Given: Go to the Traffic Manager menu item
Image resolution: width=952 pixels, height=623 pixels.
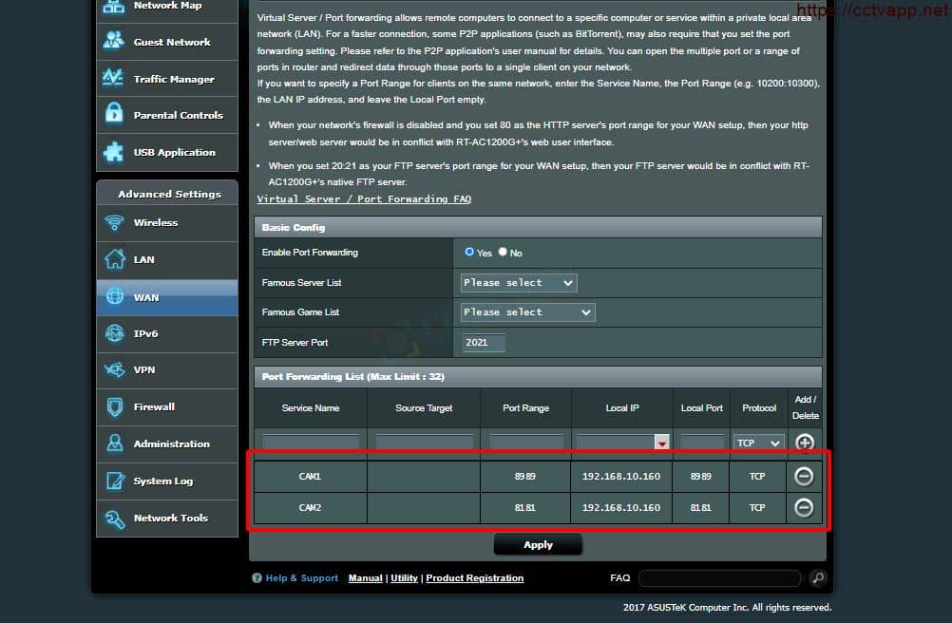Looking at the screenshot, I should tap(173, 79).
